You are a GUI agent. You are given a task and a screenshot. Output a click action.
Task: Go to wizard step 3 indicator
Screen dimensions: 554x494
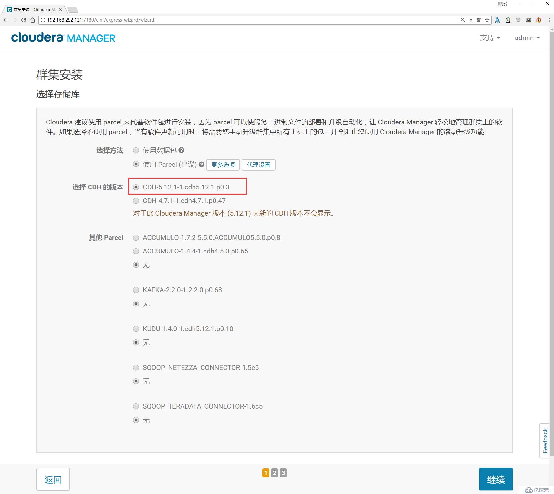(x=283, y=473)
